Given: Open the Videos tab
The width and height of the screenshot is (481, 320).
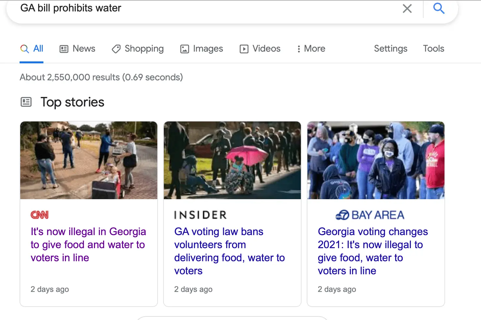Looking at the screenshot, I should pos(260,49).
